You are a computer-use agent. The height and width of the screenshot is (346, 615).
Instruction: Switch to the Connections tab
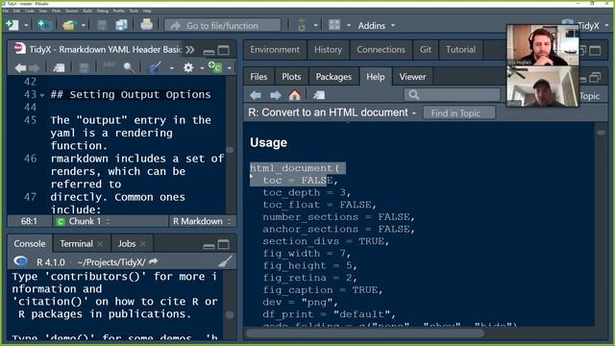pos(381,50)
